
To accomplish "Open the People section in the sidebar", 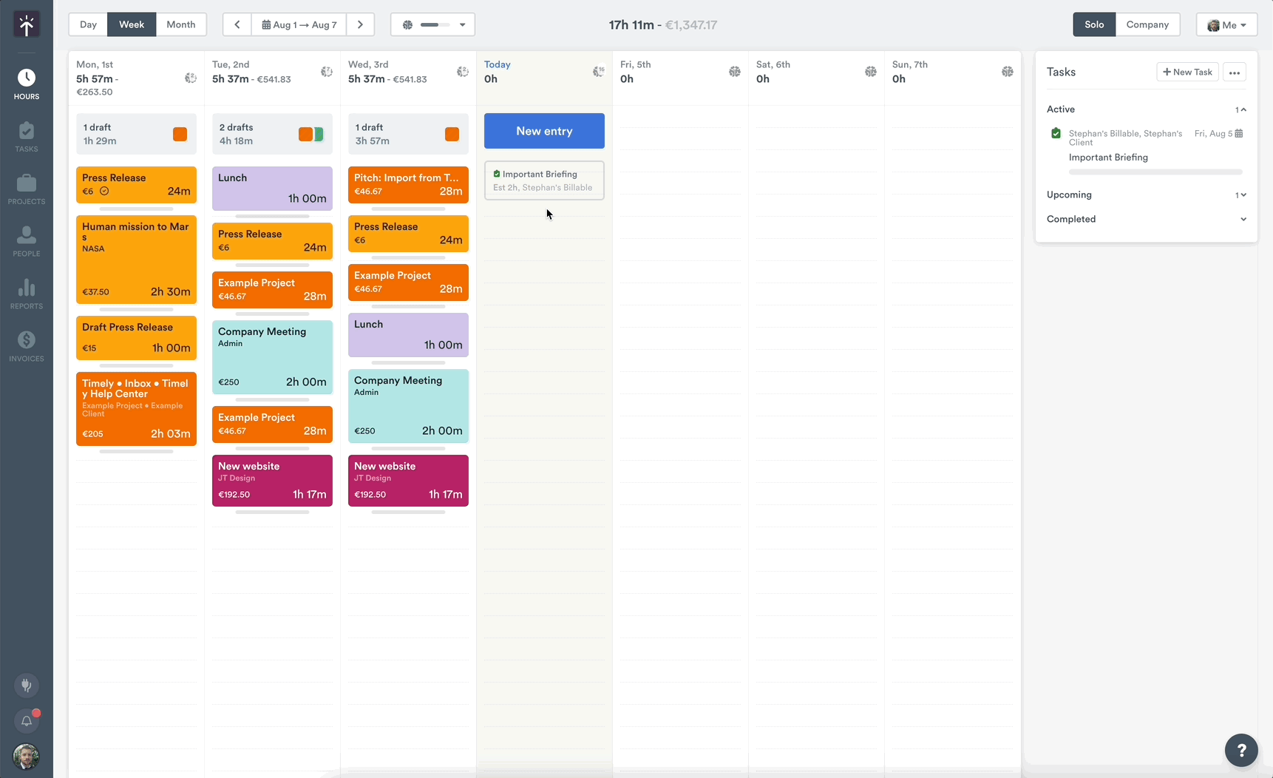I will (27, 240).
